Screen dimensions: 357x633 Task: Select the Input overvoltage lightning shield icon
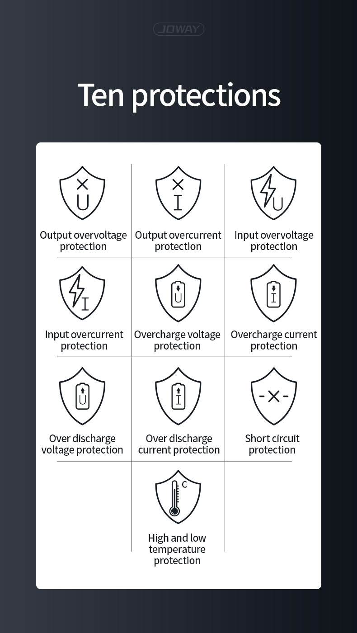pyautogui.click(x=274, y=193)
